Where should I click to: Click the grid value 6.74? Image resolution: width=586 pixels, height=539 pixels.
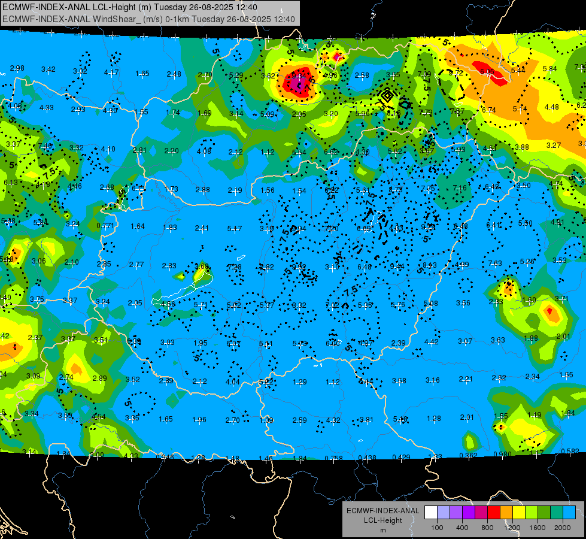[489, 110]
